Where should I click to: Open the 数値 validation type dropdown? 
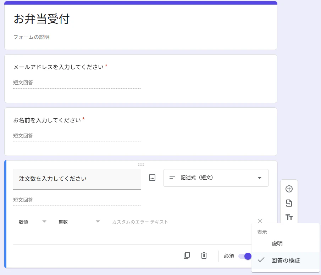[x=32, y=221]
